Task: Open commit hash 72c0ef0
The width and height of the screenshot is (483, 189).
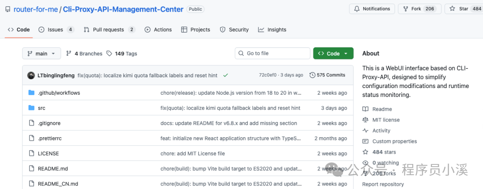Action: click(x=267, y=75)
